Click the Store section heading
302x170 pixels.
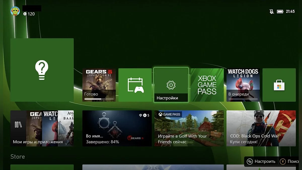[18, 157]
